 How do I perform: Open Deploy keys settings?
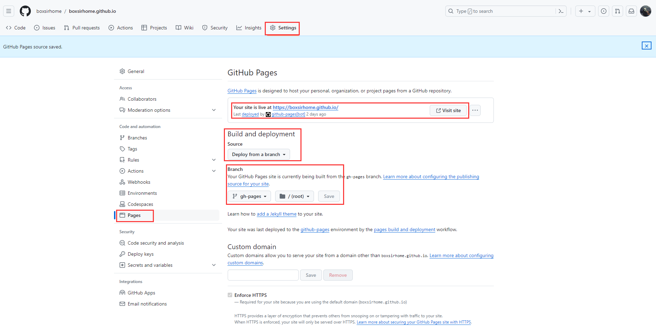point(168,254)
